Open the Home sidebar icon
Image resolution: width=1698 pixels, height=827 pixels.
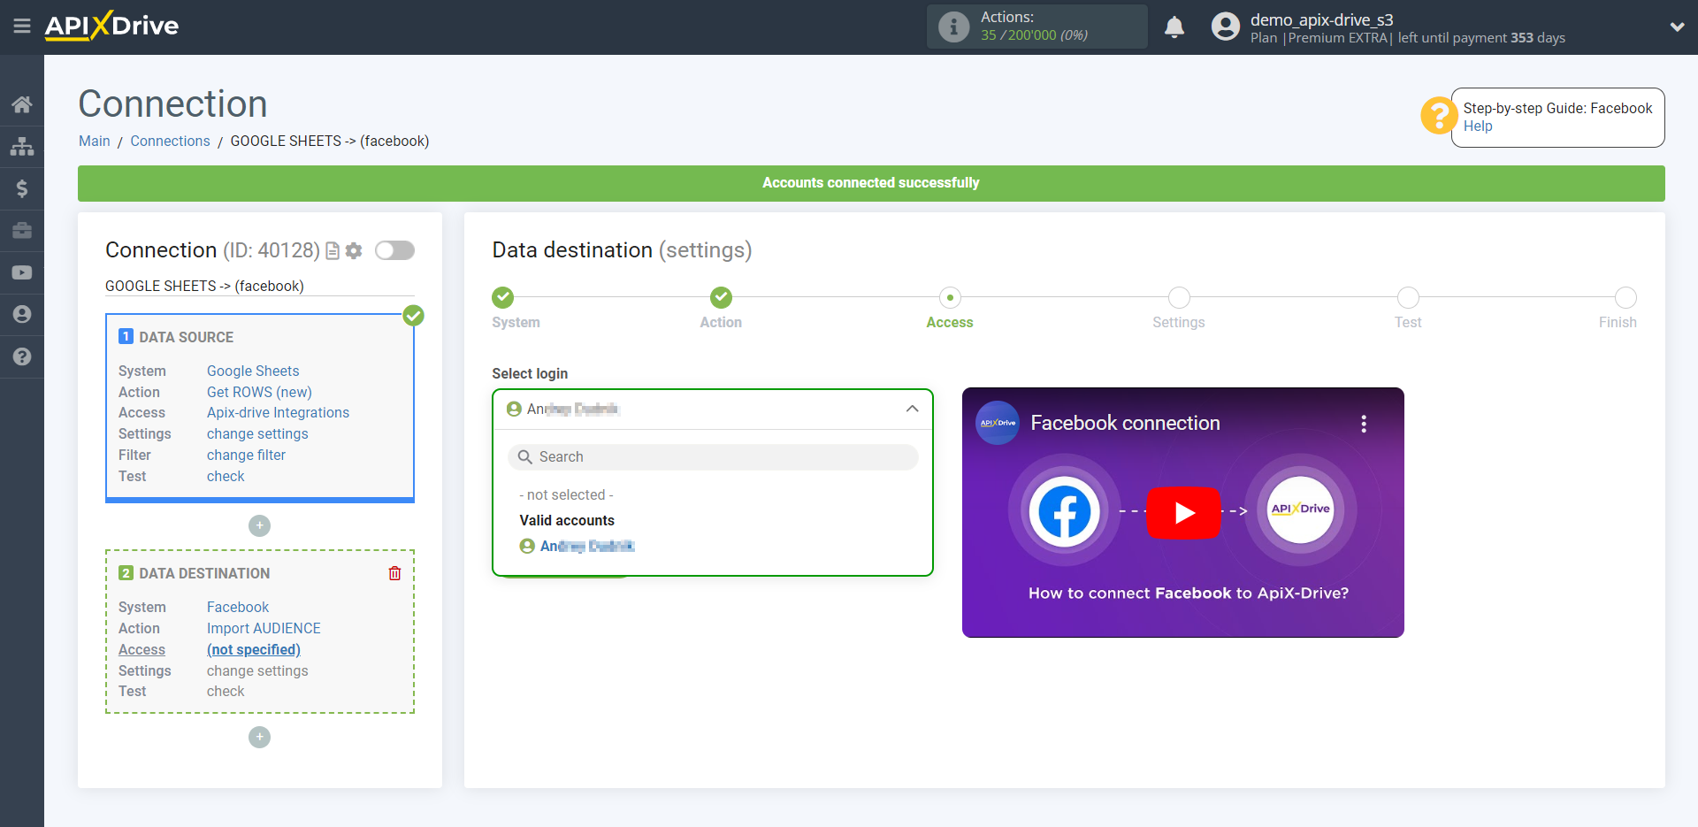tap(22, 104)
